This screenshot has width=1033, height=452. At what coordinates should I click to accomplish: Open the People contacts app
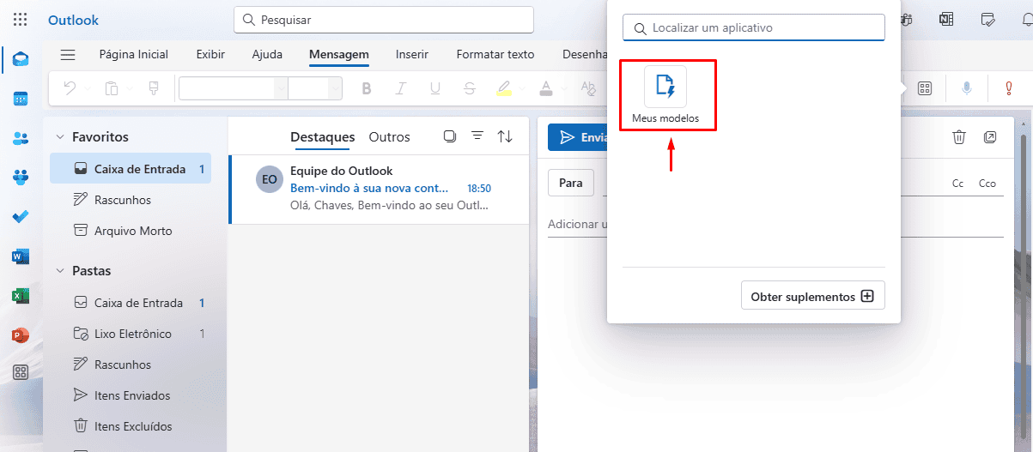[x=21, y=138]
